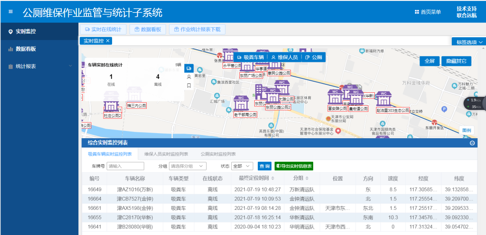Click 编号 column header
The height and width of the screenshot is (235, 486).
click(x=94, y=178)
